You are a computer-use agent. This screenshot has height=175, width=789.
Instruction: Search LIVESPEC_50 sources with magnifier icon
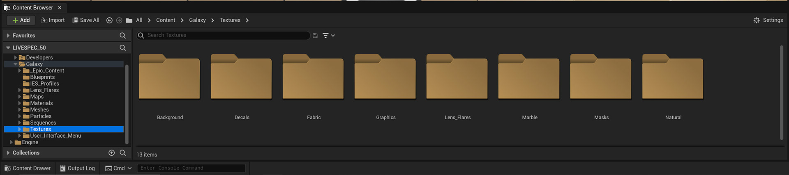point(122,48)
